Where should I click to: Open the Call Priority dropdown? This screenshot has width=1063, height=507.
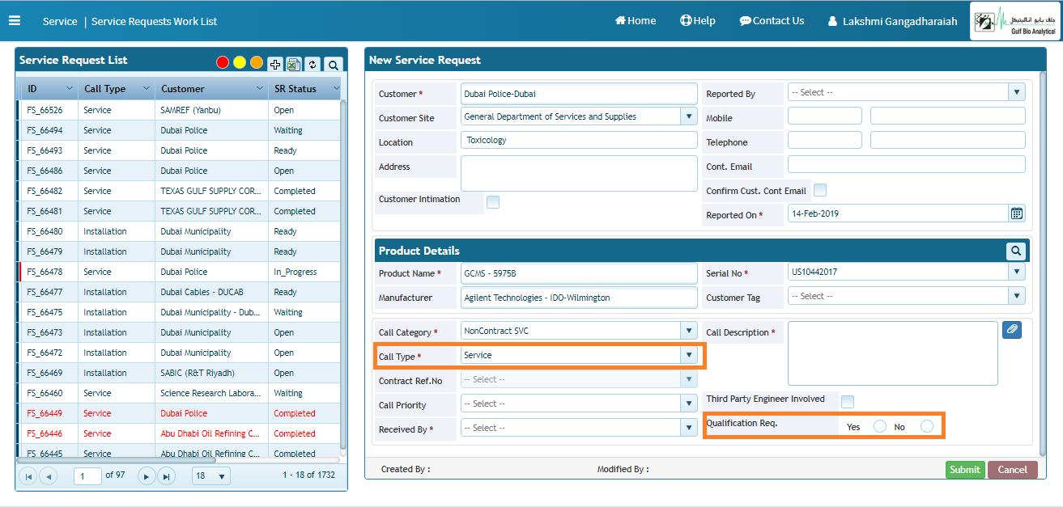pyautogui.click(x=689, y=403)
